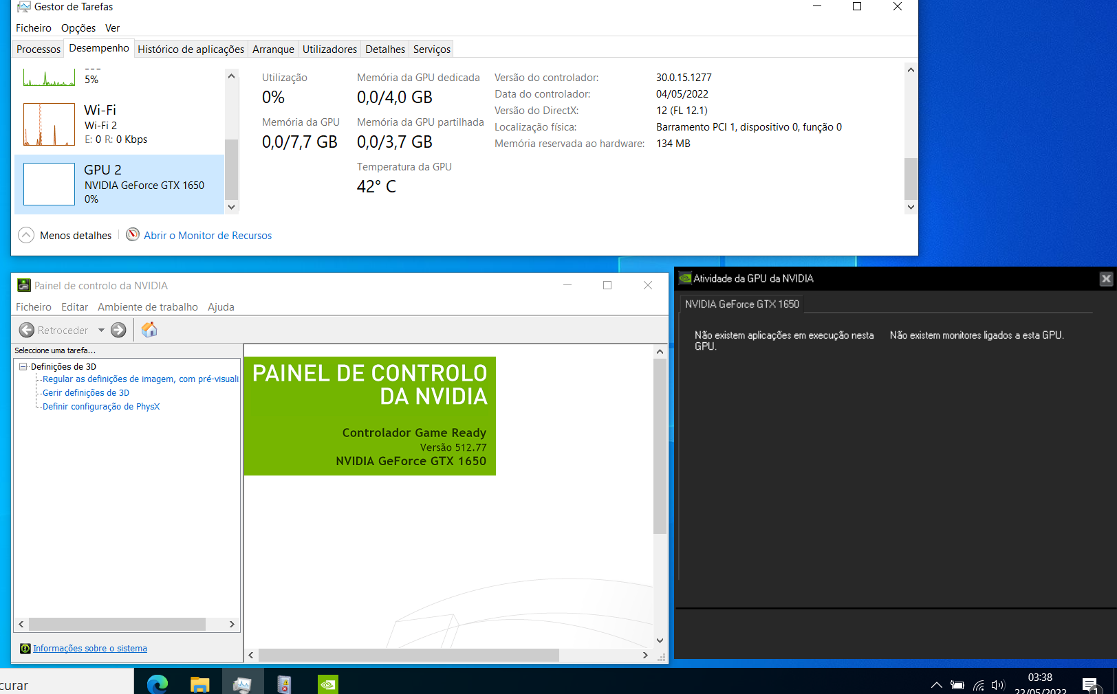
Task: Open File Explorer from the taskbar
Action: (x=199, y=684)
